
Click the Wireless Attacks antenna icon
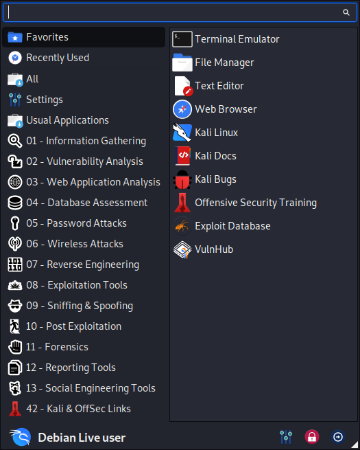[15, 244]
